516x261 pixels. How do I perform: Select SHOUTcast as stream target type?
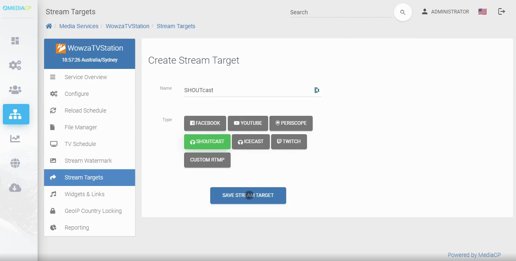click(x=207, y=142)
